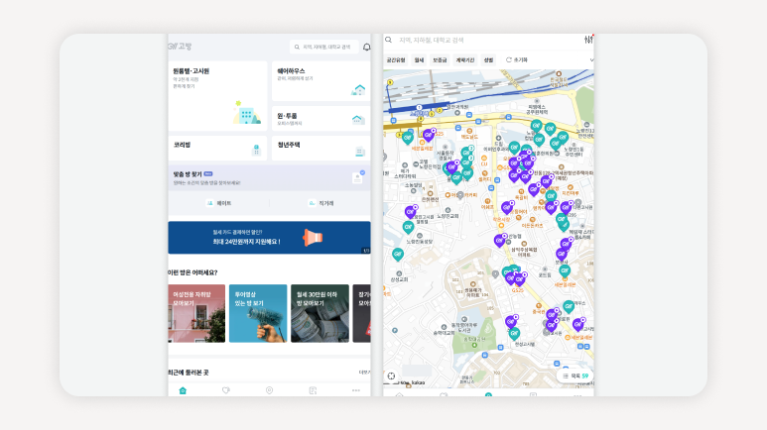767x430 pixels.
Task: Select the 메이트 shortcut
Action: 218,203
